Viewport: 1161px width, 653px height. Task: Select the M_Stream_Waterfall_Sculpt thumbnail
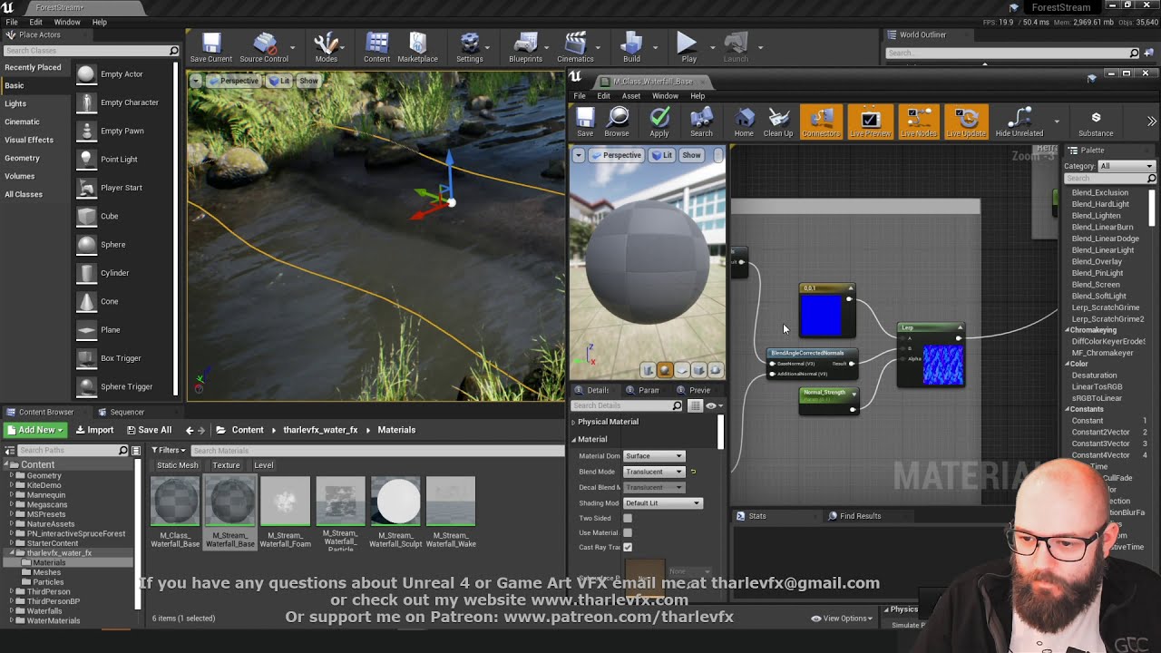(x=395, y=502)
